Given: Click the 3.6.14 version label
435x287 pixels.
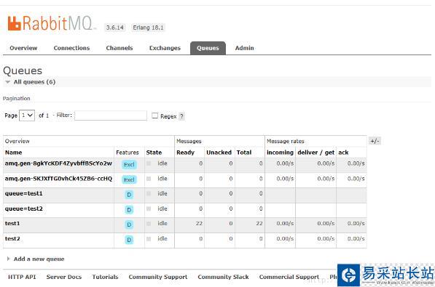Looking at the screenshot, I should coord(115,28).
